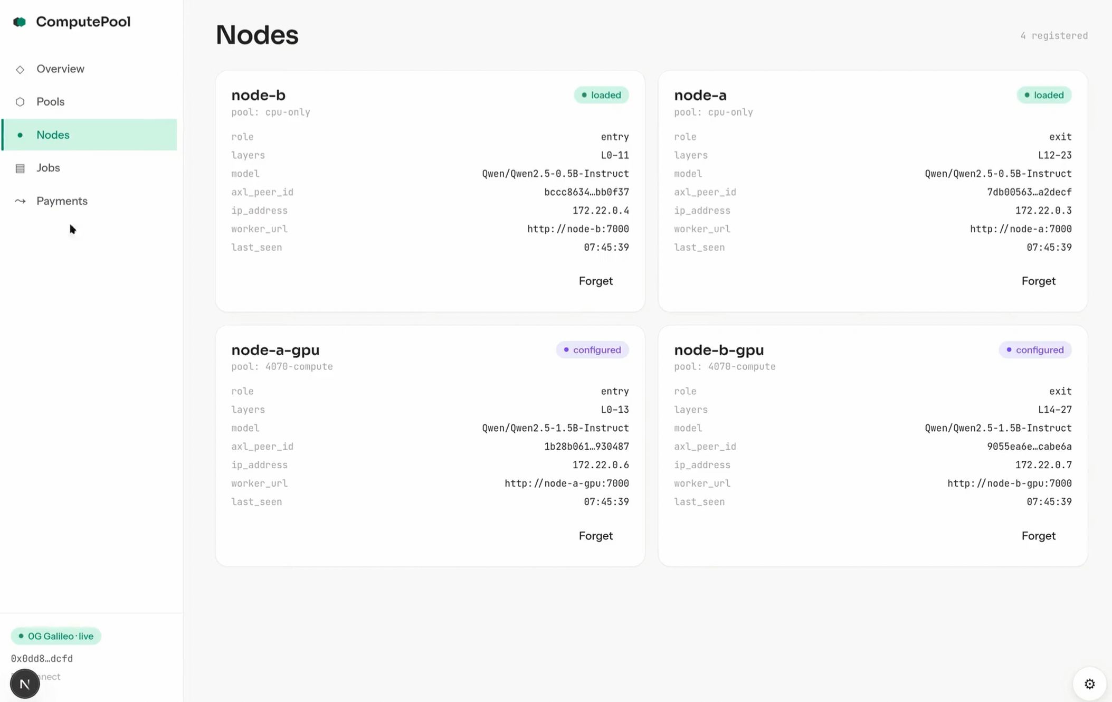Click the wallet address 0x0dd8…dcfd
This screenshot has height=702, width=1112.
[42, 659]
